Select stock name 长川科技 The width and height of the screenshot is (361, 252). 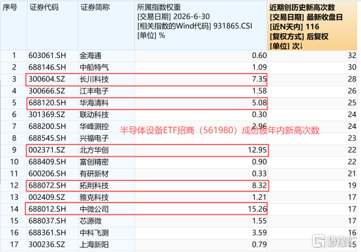pyautogui.click(x=94, y=79)
